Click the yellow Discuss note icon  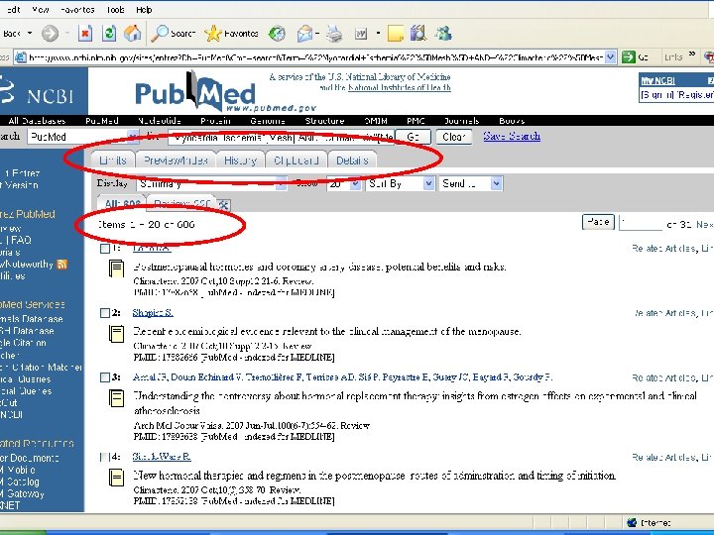396,34
